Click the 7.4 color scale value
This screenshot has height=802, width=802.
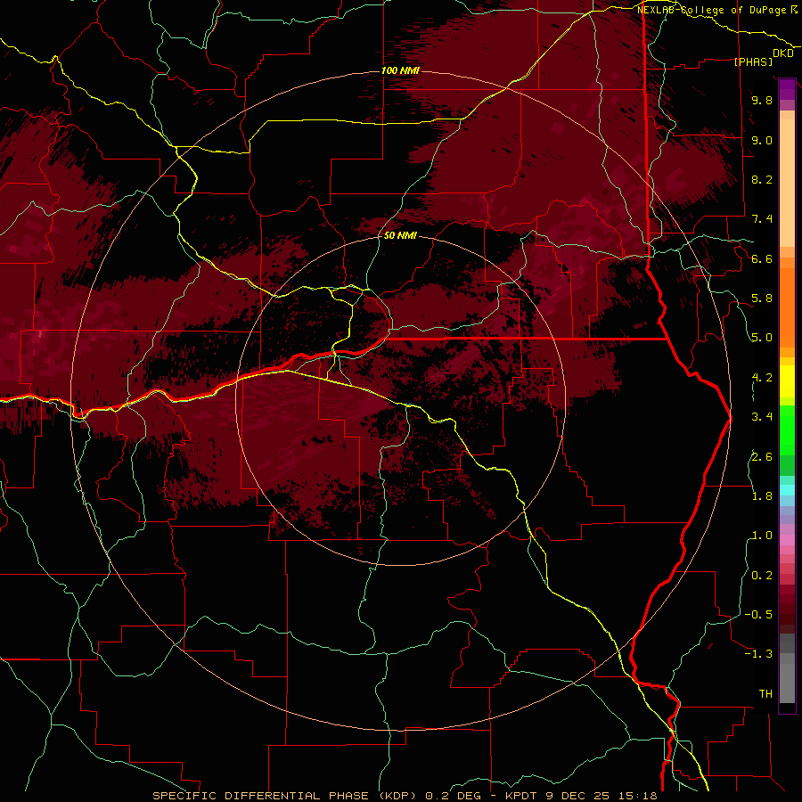tap(762, 219)
